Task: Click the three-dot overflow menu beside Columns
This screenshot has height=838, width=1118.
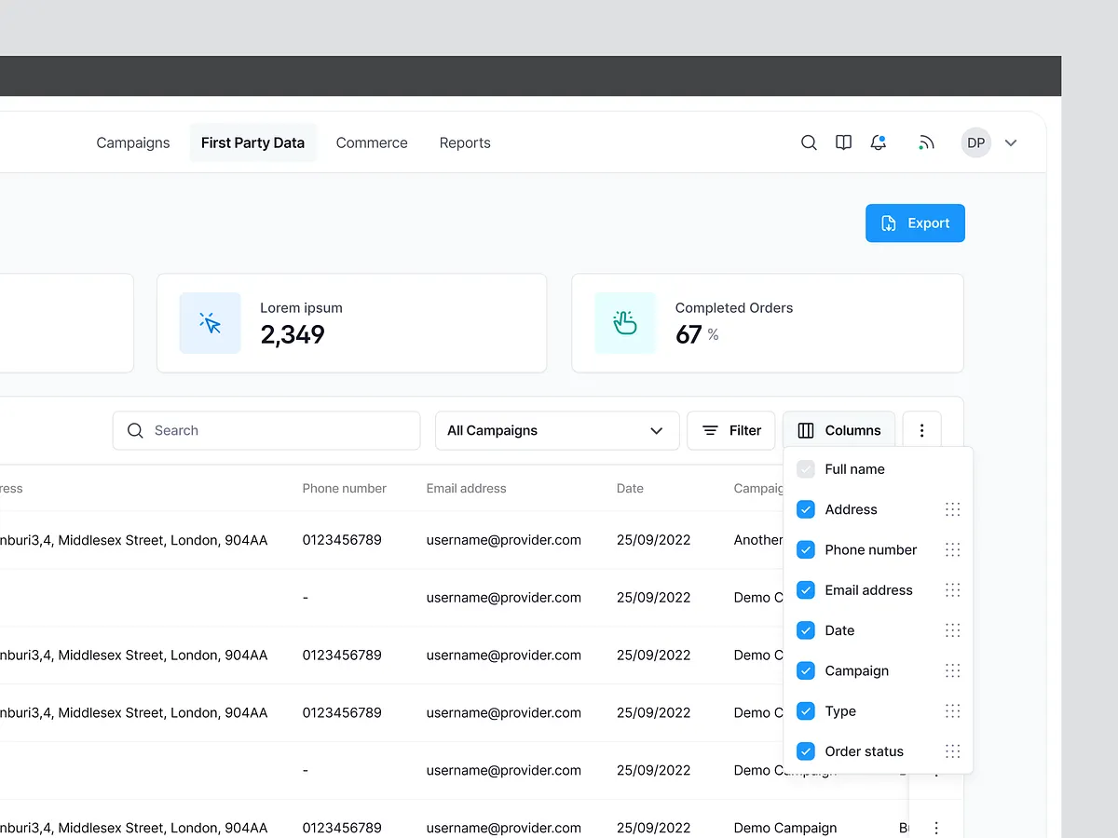Action: tap(921, 429)
